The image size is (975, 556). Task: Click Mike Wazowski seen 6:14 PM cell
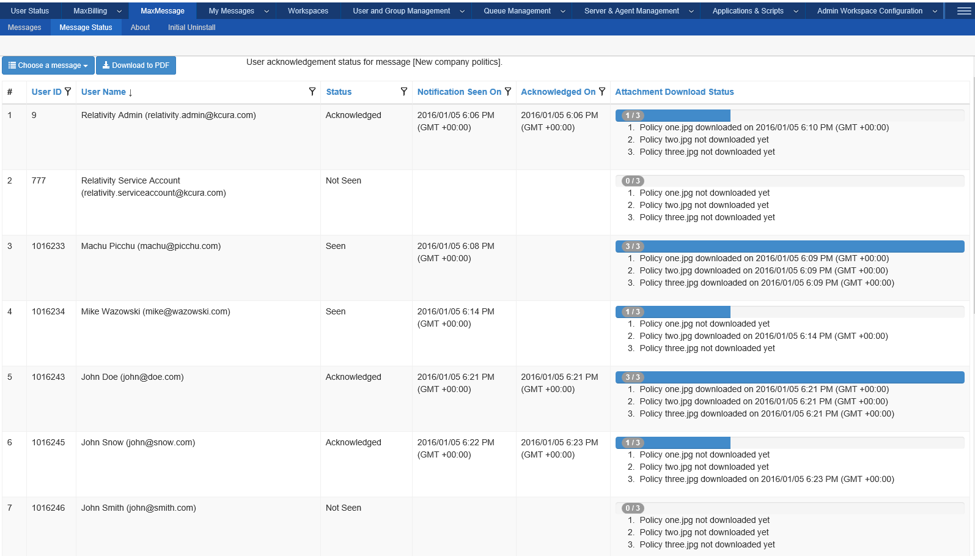pyautogui.click(x=464, y=333)
